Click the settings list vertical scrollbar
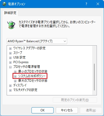 [x=94, y=70]
